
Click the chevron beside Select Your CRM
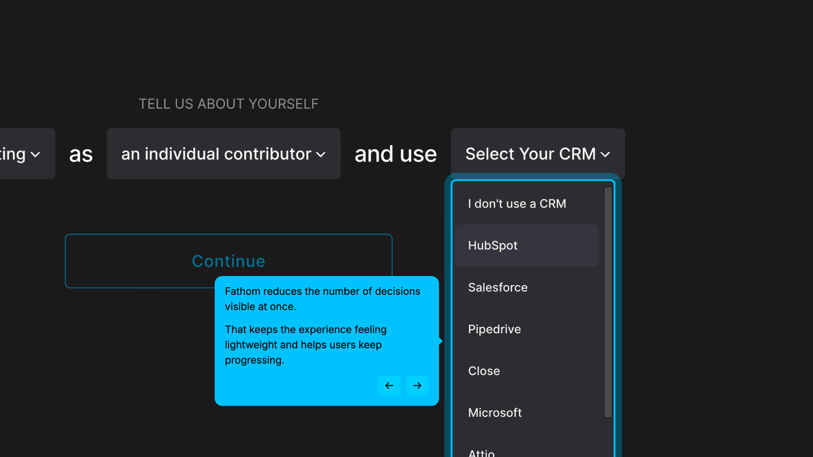[605, 154]
